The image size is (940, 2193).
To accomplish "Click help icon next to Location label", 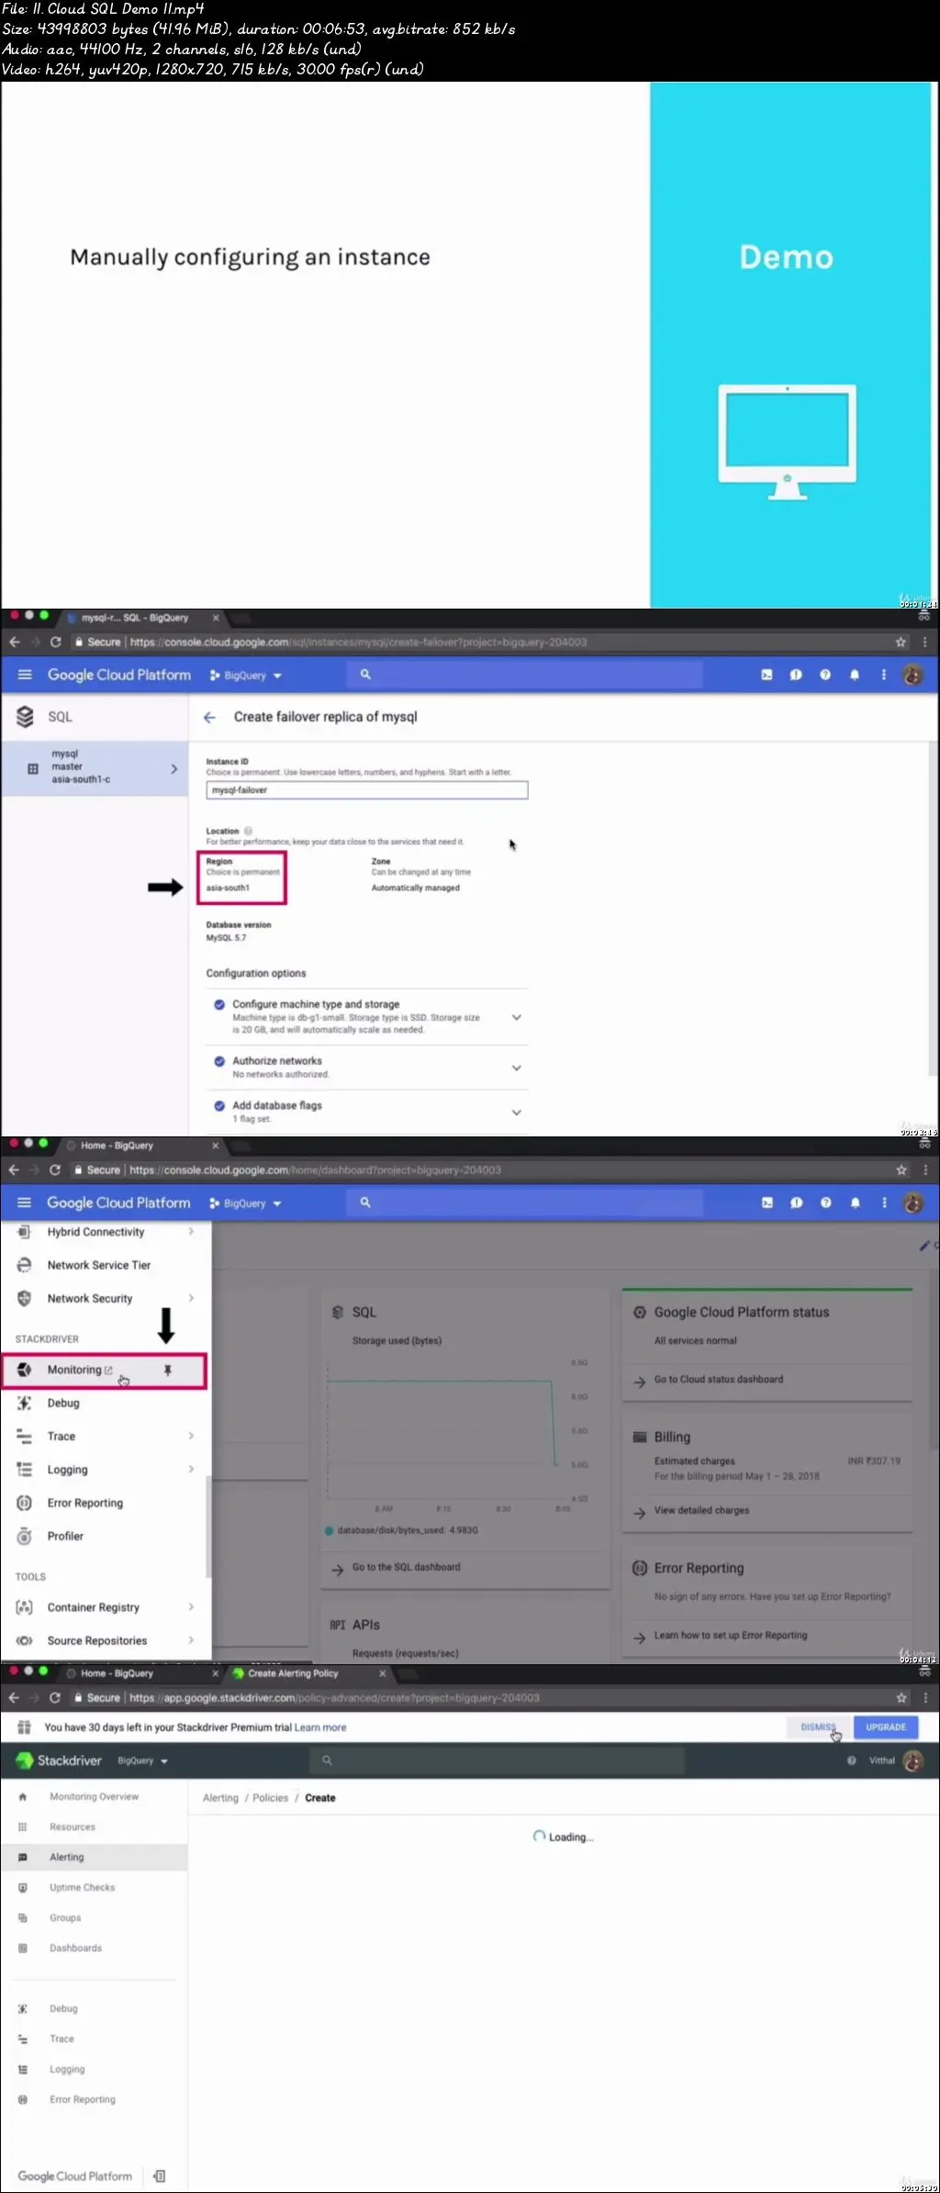I will click(x=248, y=831).
